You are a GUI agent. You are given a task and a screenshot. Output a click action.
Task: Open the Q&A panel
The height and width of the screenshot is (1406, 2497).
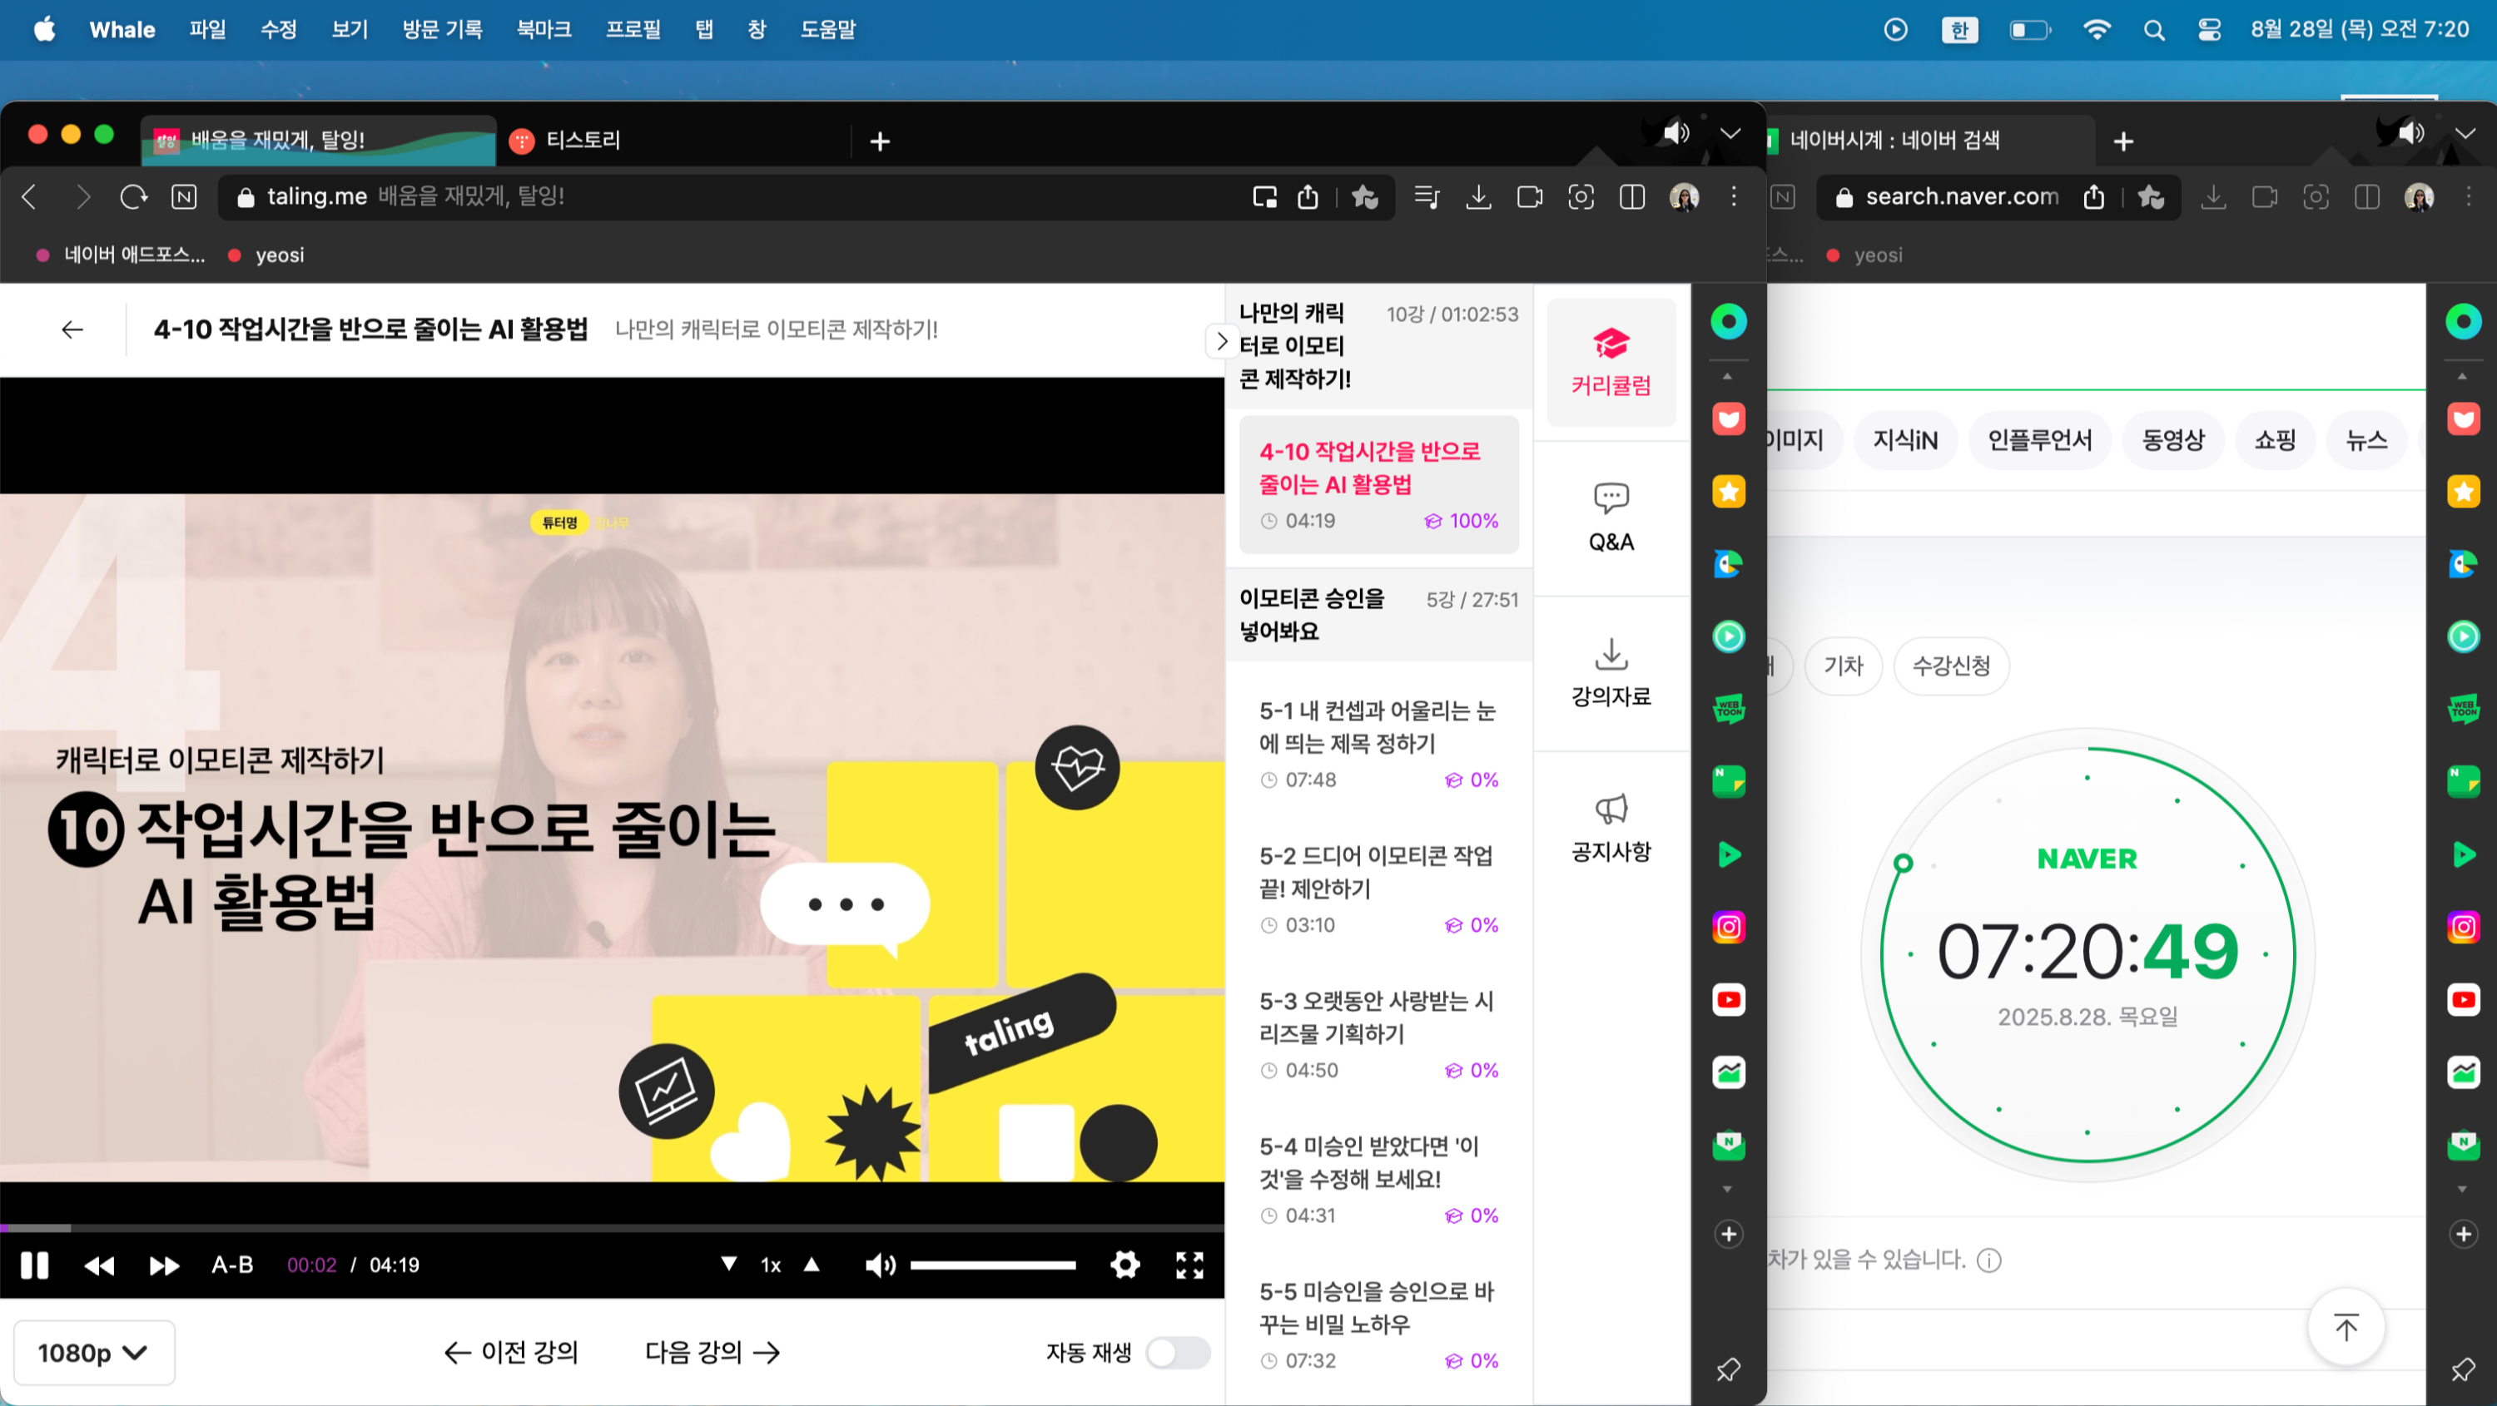click(x=1610, y=518)
